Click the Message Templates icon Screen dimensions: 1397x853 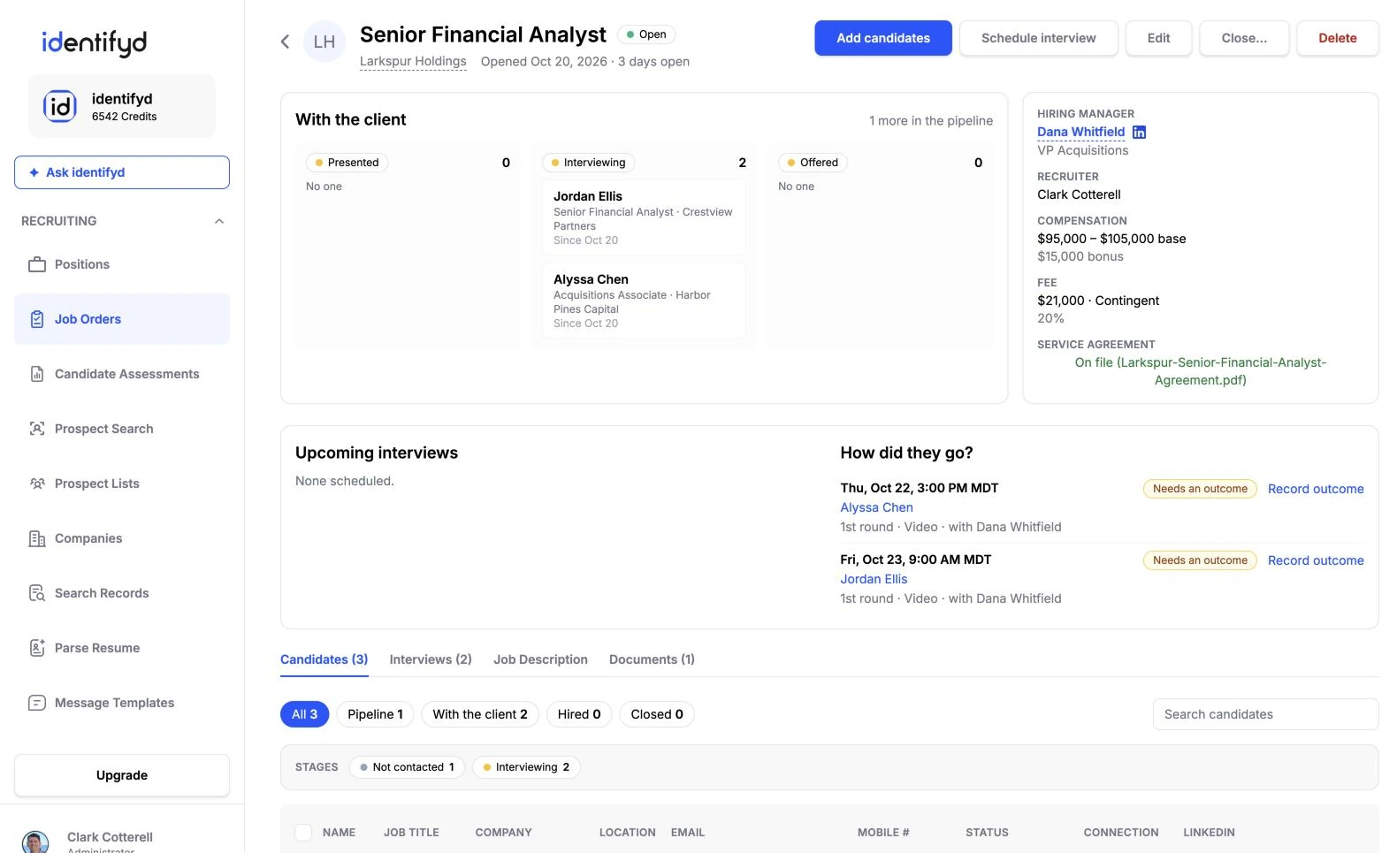pyautogui.click(x=37, y=703)
